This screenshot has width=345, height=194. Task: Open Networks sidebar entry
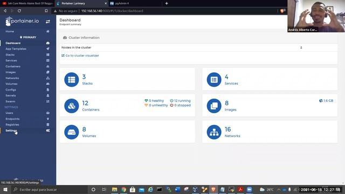(x=12, y=78)
